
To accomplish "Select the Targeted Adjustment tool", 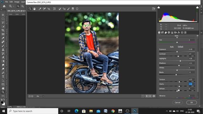I will click(49, 9).
